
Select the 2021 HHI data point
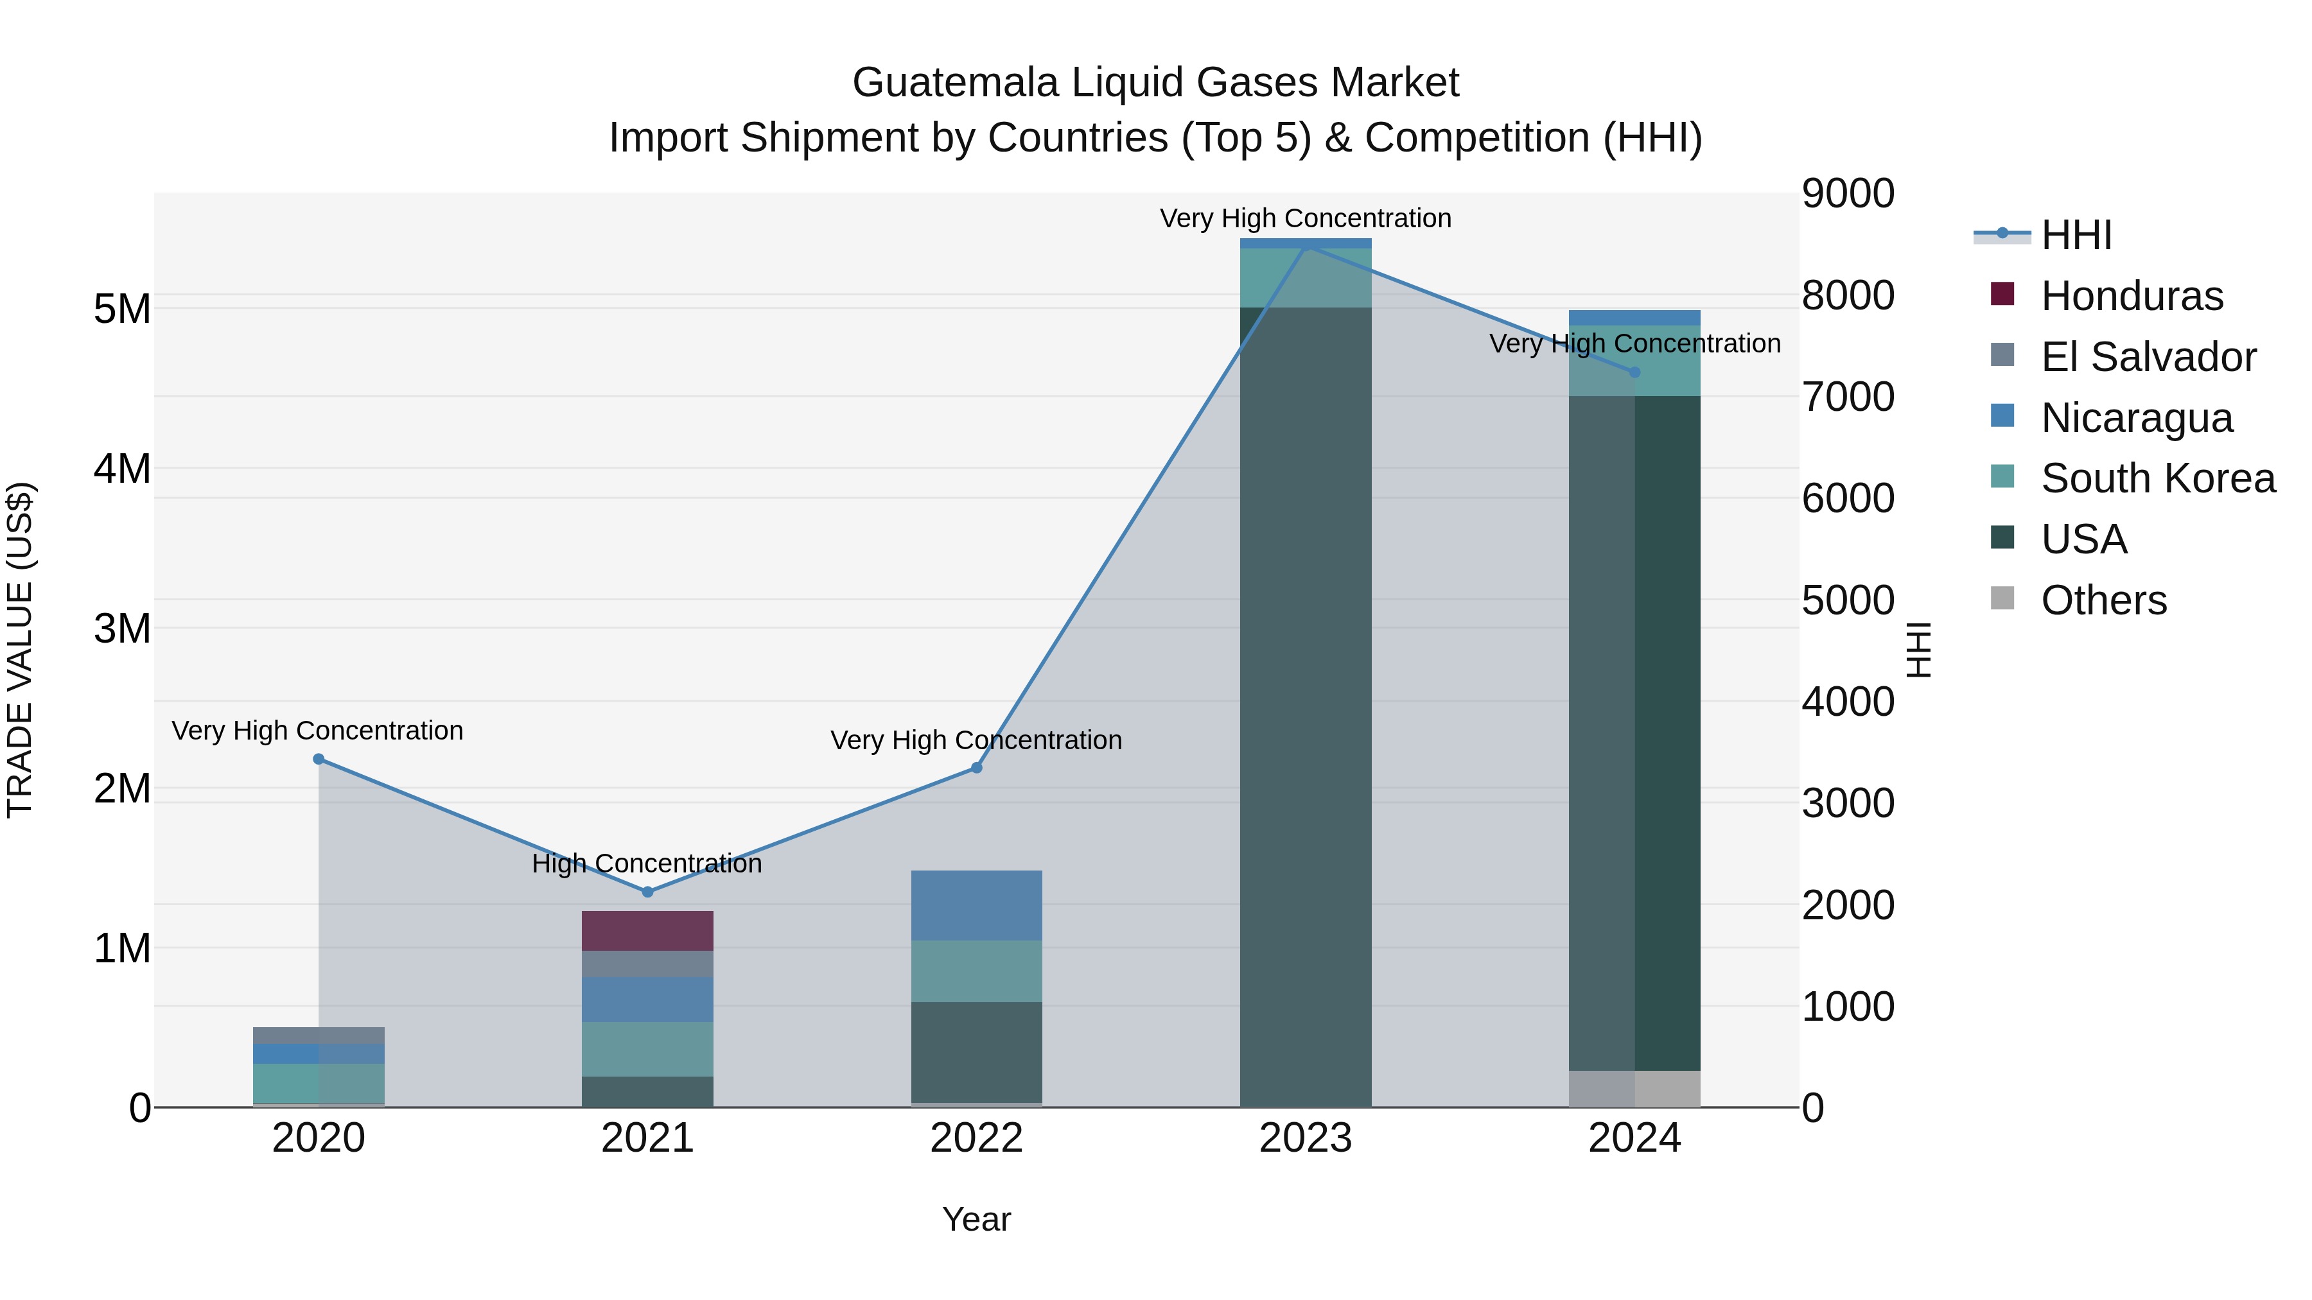pyautogui.click(x=648, y=892)
